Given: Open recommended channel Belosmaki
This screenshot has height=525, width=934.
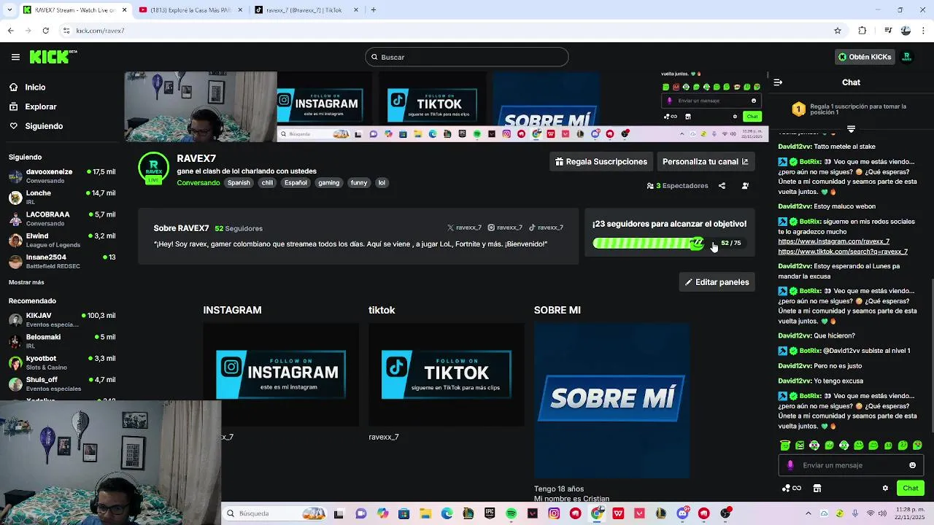Looking at the screenshot, I should point(62,341).
